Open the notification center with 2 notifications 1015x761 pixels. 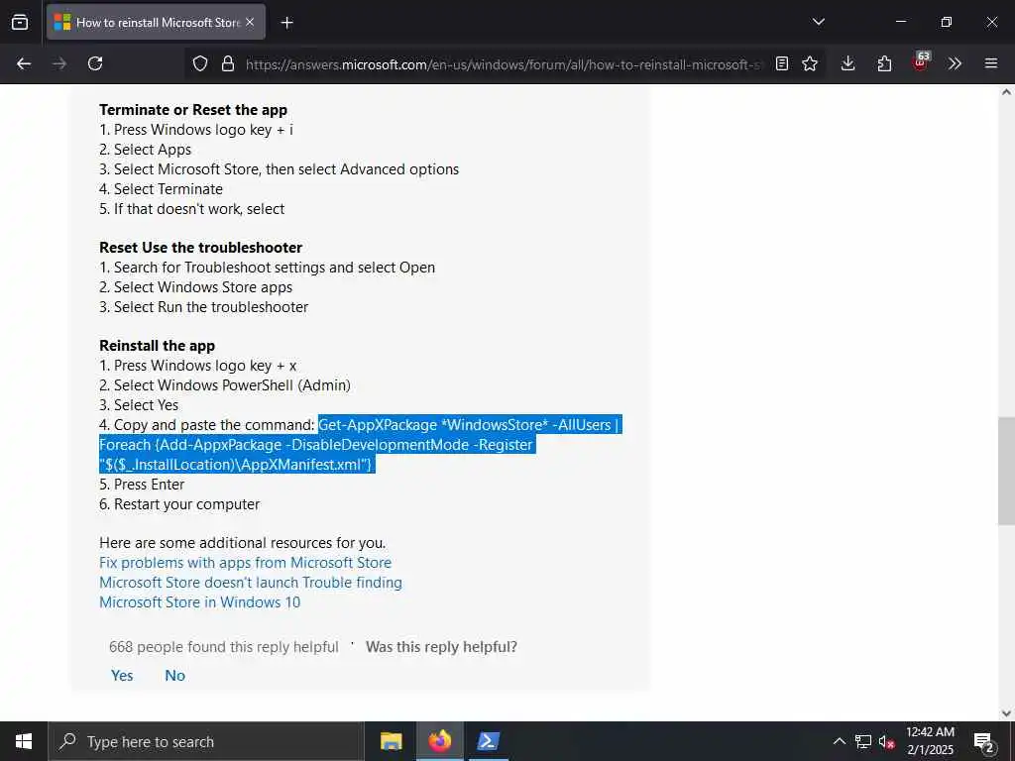(984, 742)
